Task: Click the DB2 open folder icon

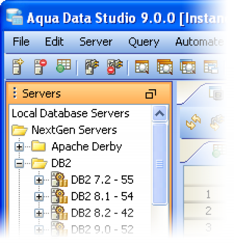Action: (x=39, y=163)
